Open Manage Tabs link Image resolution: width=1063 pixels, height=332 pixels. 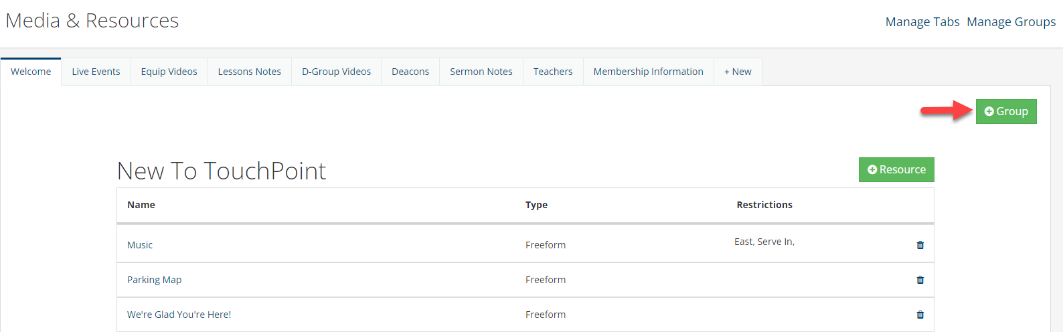922,22
